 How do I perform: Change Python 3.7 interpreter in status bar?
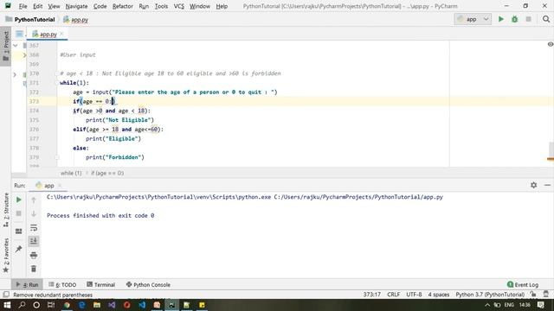point(490,295)
